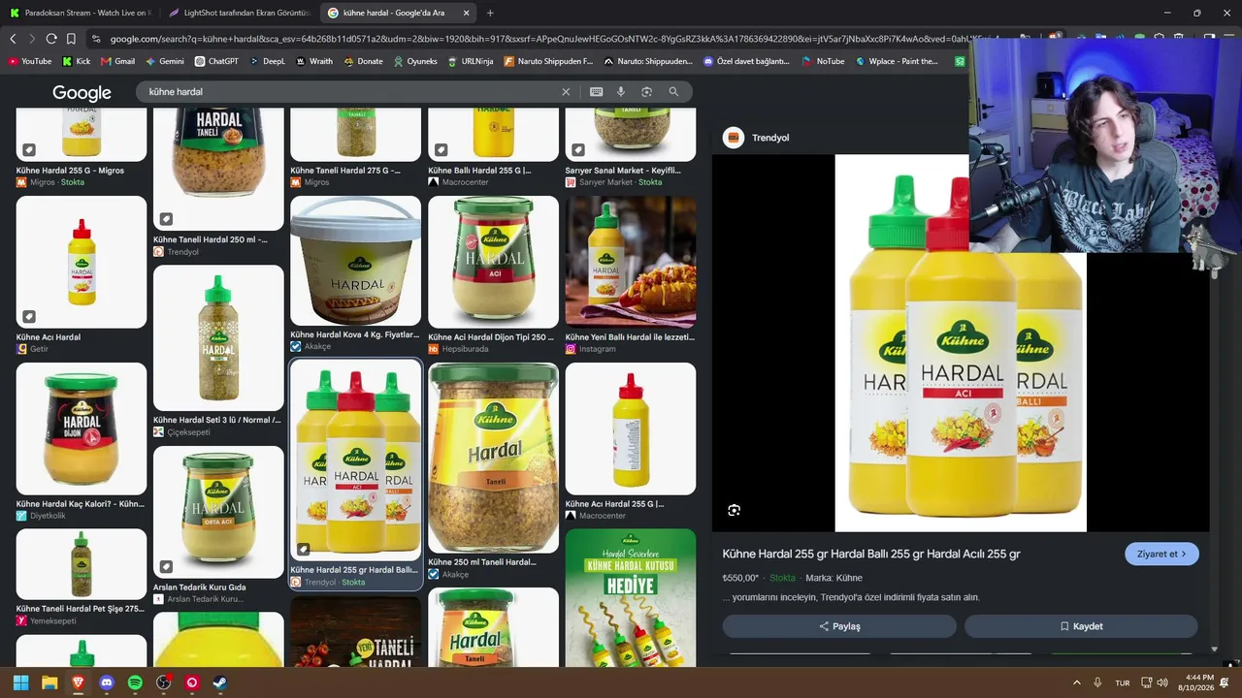The width and height of the screenshot is (1242, 698).
Task: Open the on-screen keyboard in search bar
Action: [596, 92]
